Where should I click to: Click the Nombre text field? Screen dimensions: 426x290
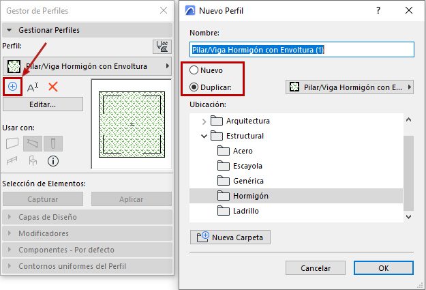[302, 50]
